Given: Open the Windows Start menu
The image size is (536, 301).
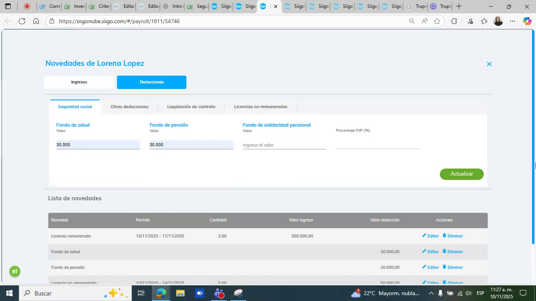Looking at the screenshot, I should tap(9, 293).
